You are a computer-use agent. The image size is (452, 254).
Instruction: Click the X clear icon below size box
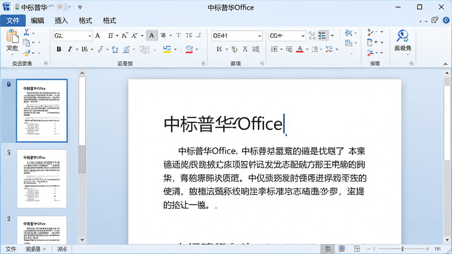click(x=245, y=49)
